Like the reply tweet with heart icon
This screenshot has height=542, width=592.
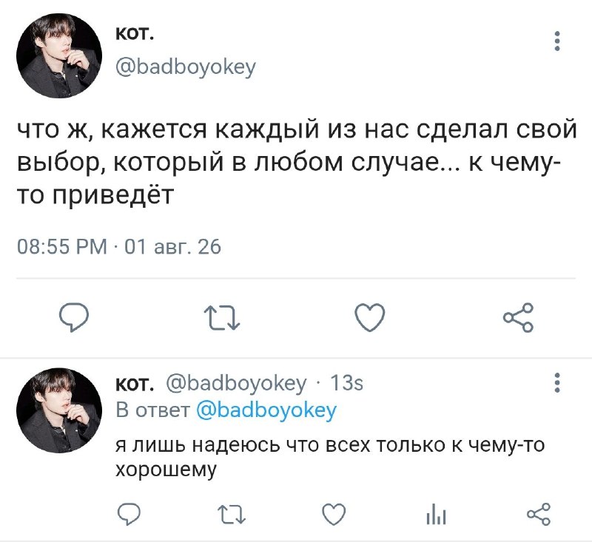click(x=334, y=514)
